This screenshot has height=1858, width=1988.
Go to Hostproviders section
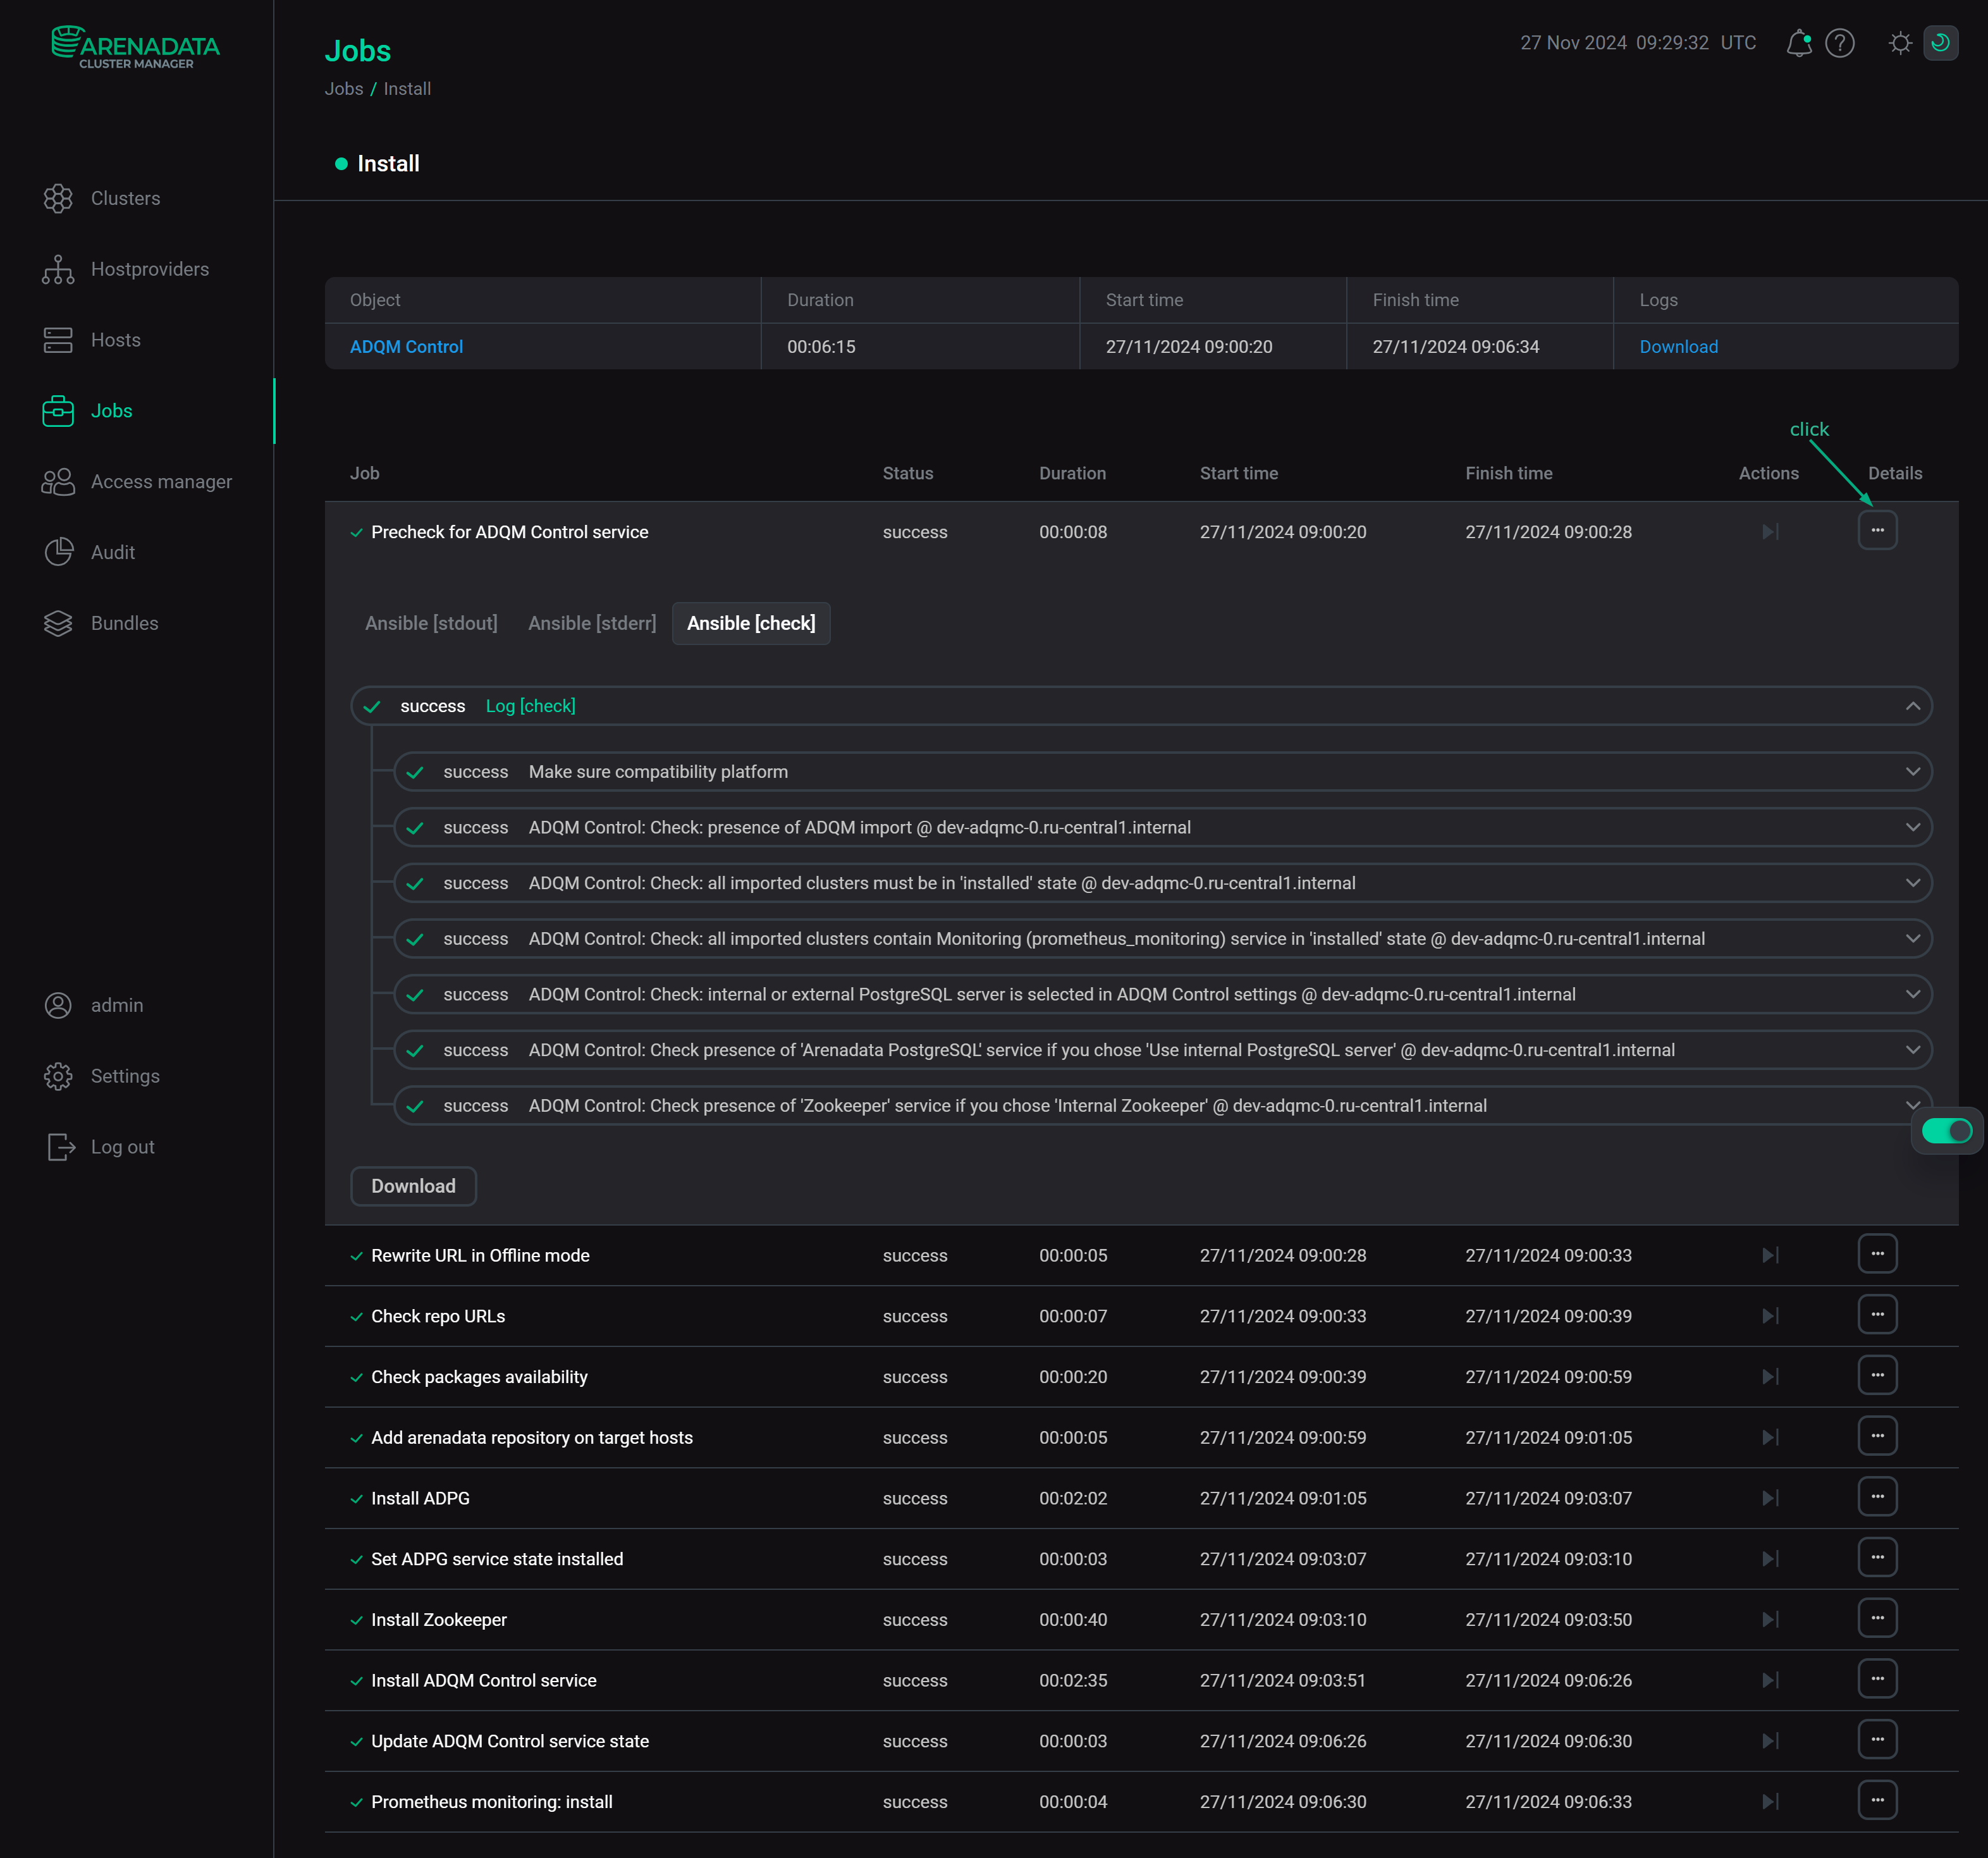click(149, 269)
